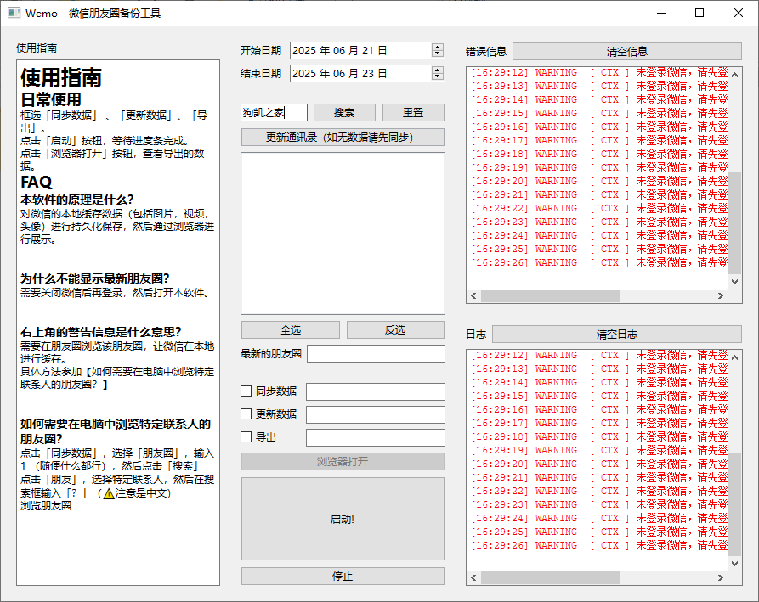Click the down scroll arrow in 日志 panel
The height and width of the screenshot is (602, 759).
click(736, 563)
